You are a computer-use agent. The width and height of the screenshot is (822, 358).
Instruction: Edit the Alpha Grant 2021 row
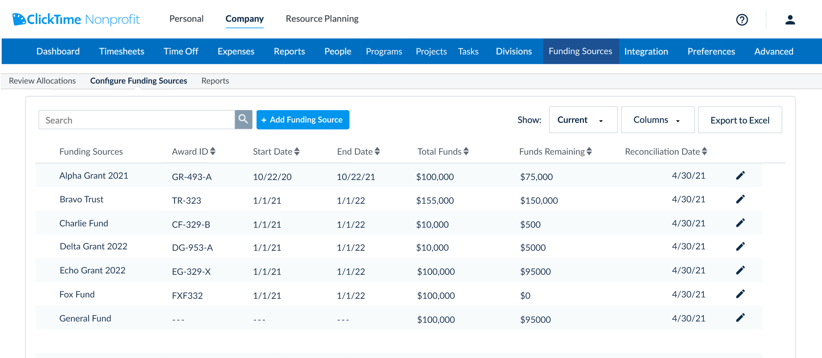(740, 175)
